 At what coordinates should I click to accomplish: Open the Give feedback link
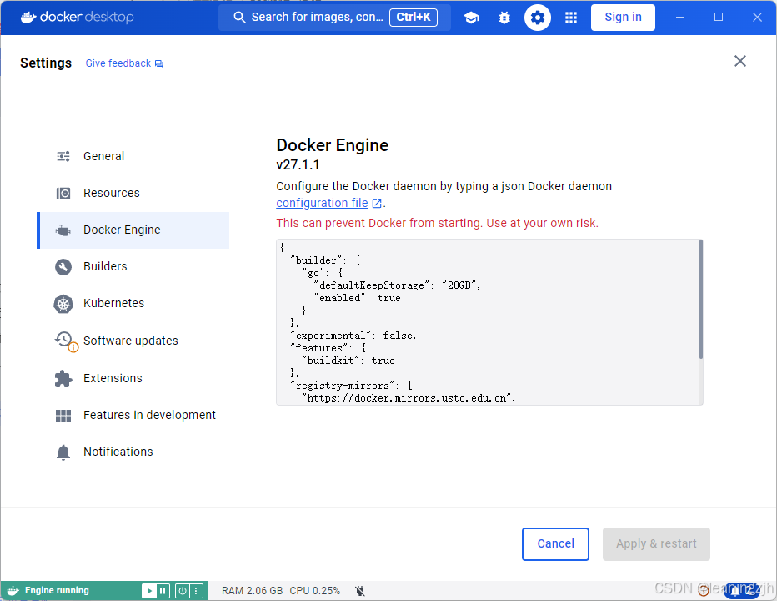118,63
